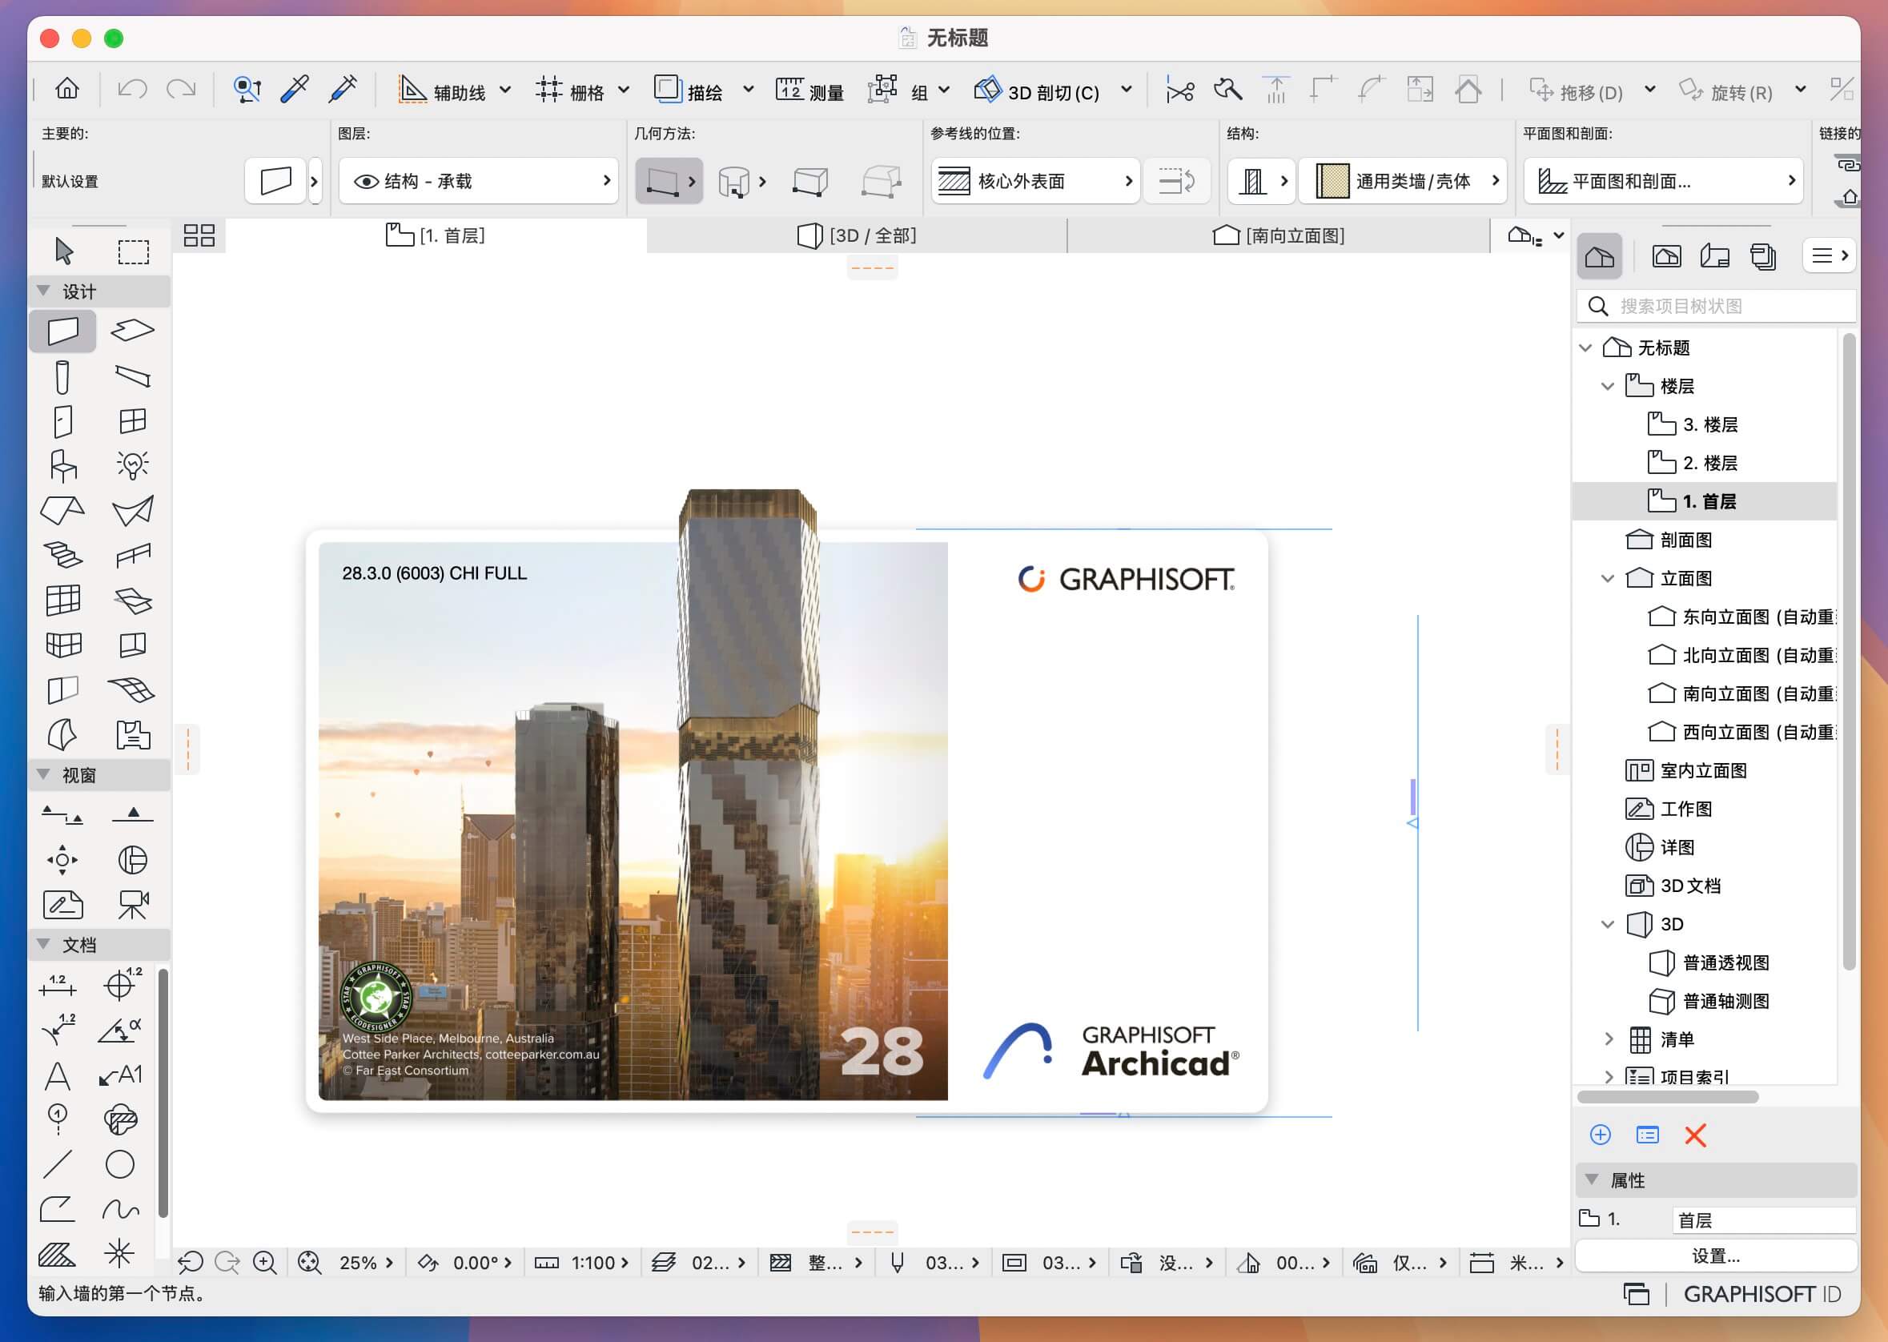Select the Door tool in the toolbox
The width and height of the screenshot is (1888, 1342).
coord(62,421)
